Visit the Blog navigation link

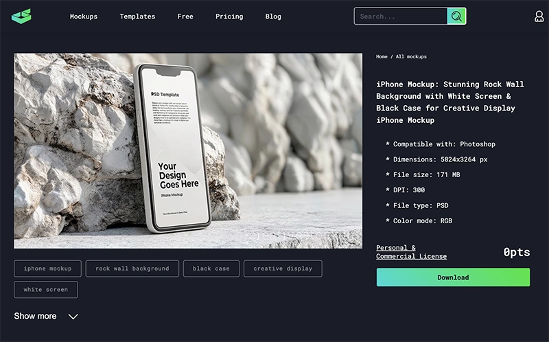[273, 16]
